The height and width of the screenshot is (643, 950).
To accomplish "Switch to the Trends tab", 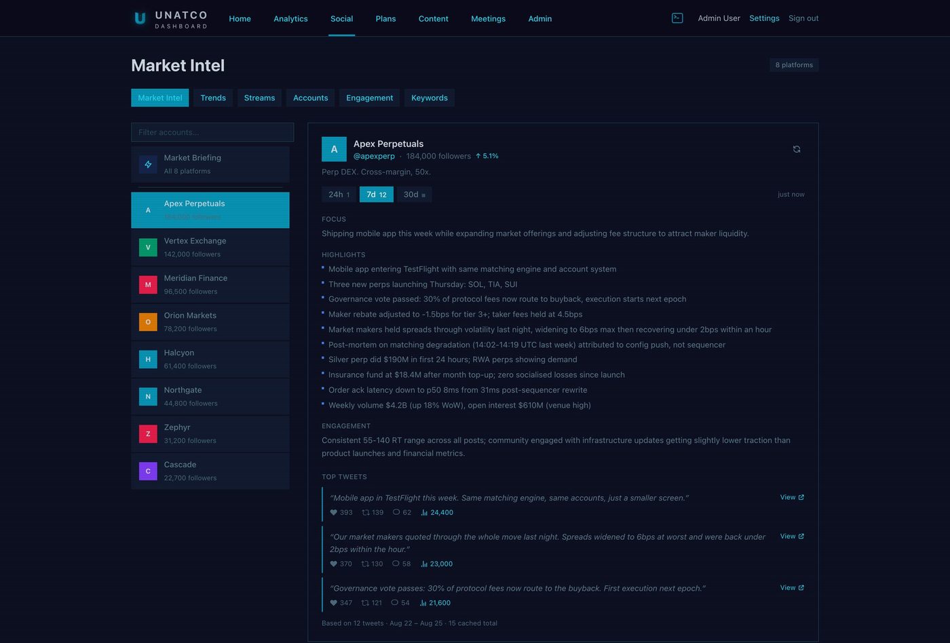I will [x=213, y=98].
